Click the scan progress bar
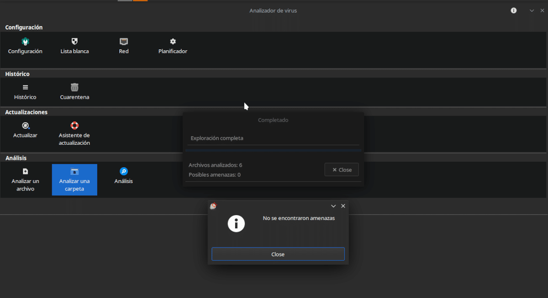Image resolution: width=548 pixels, height=298 pixels. click(273, 150)
